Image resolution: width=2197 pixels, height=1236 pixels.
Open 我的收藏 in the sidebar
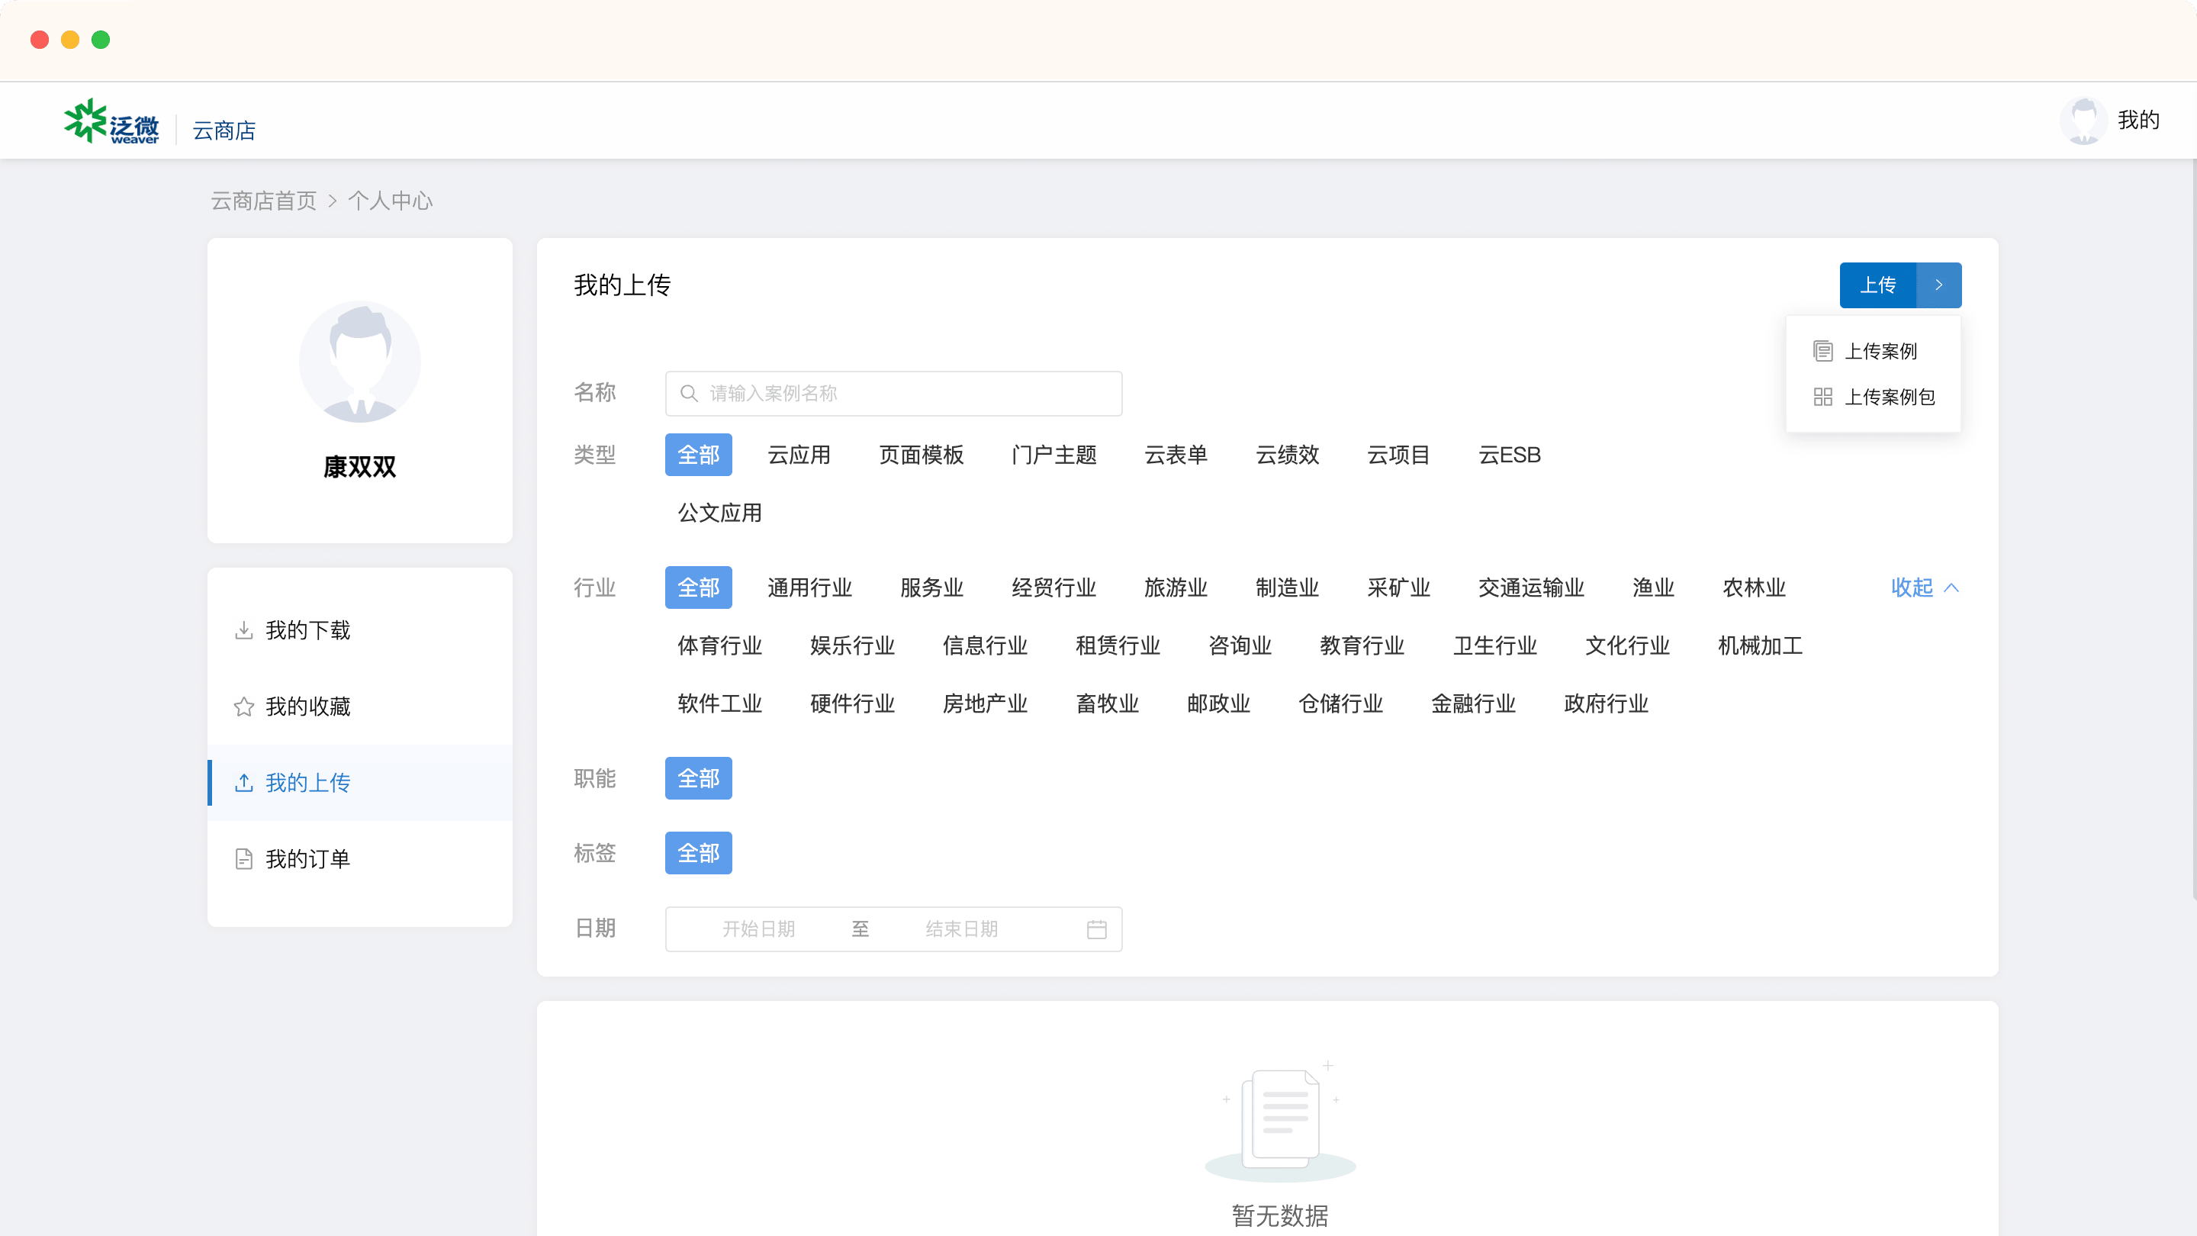359,707
